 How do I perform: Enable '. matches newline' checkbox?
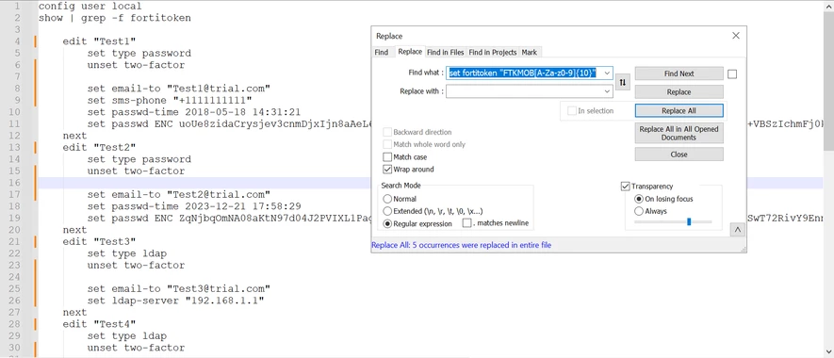(467, 223)
